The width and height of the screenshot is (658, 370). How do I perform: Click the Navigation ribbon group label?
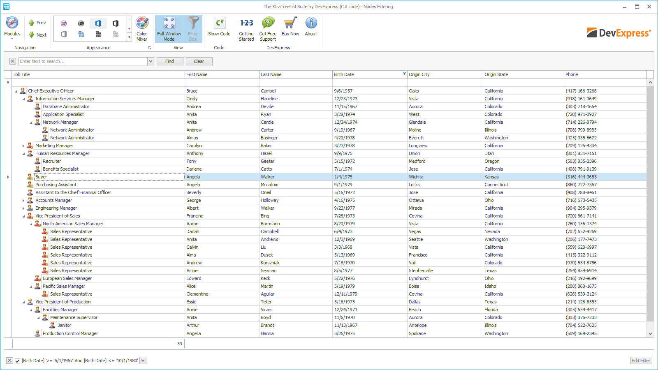(25, 48)
